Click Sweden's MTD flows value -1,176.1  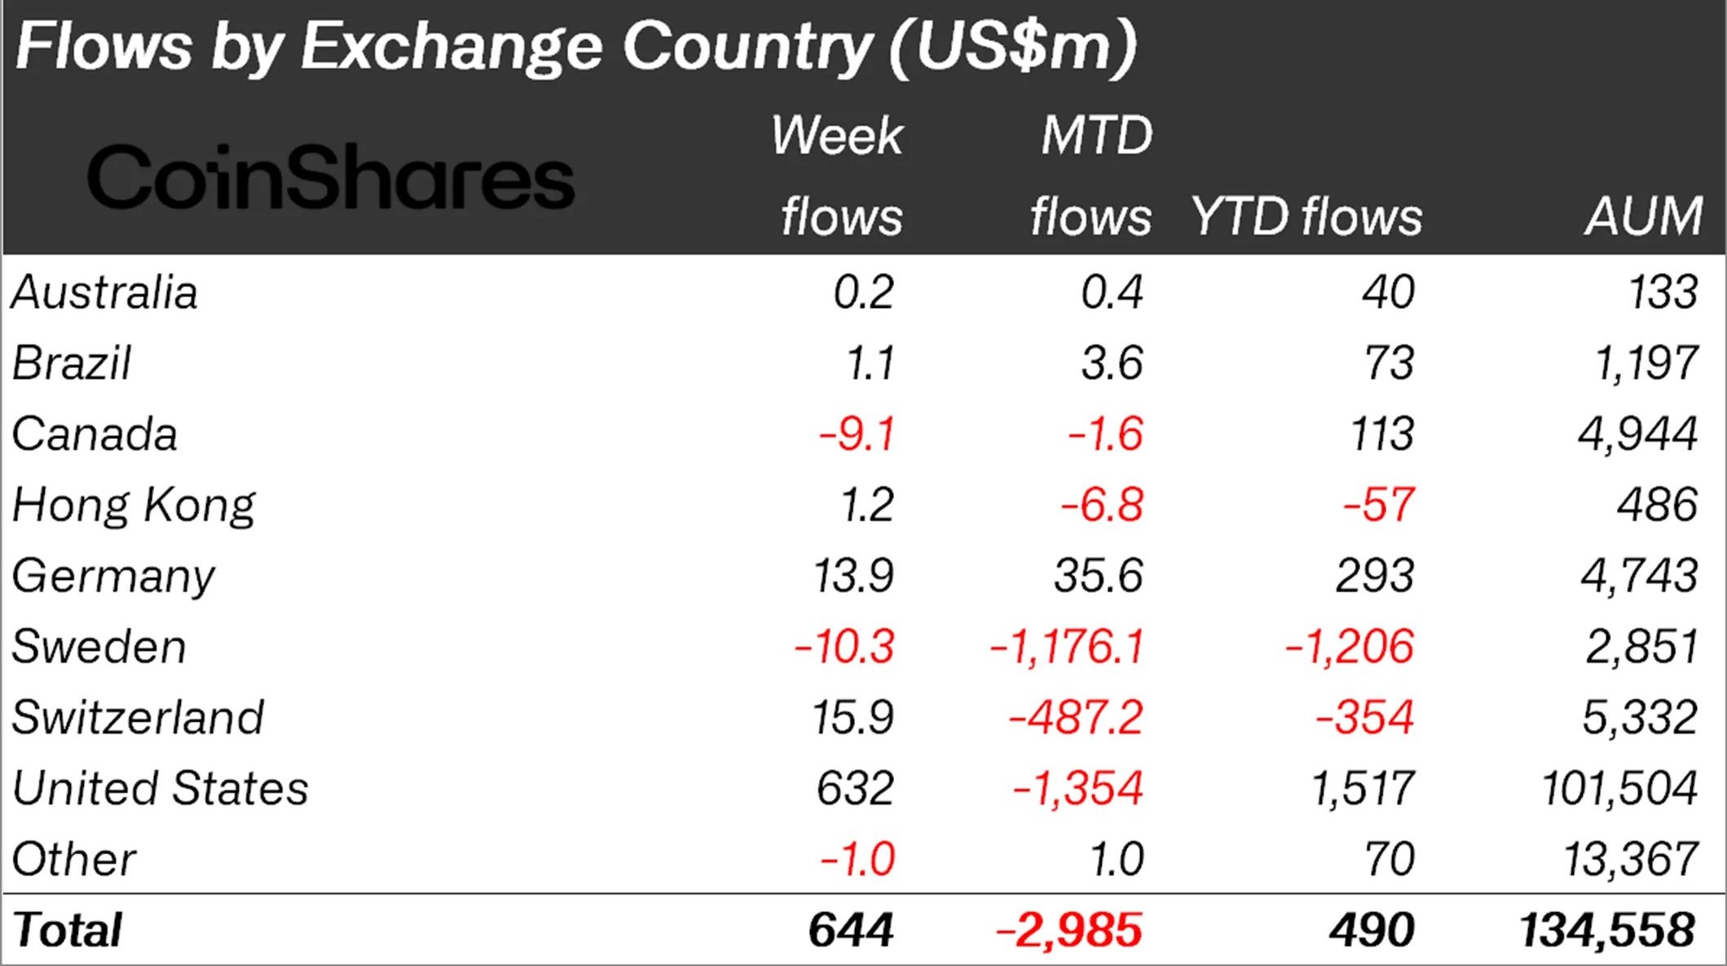tap(1067, 648)
